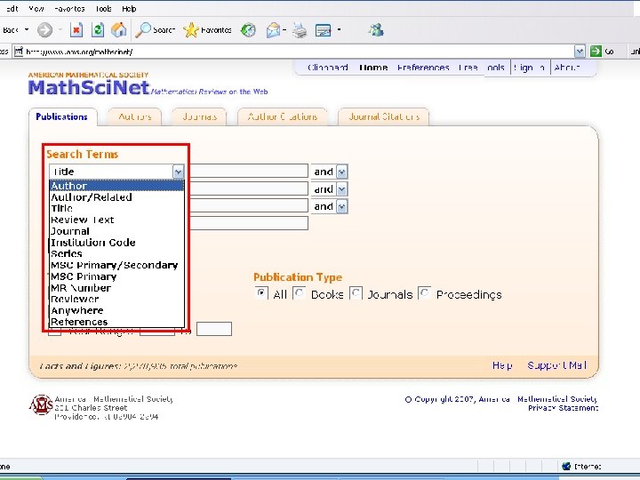Open the Clipboard link in top navigation

[328, 68]
